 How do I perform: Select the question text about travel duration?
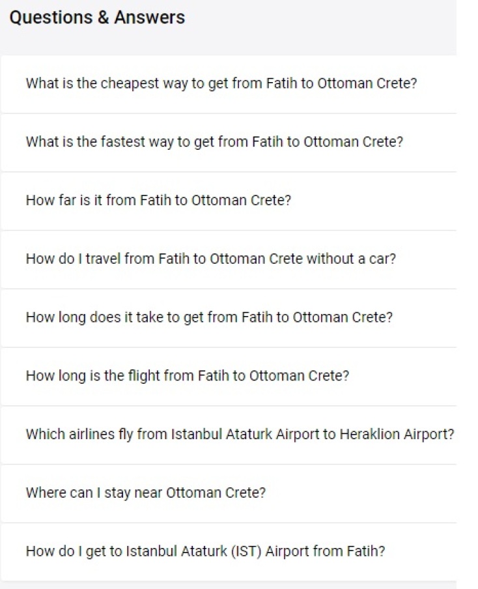click(209, 317)
